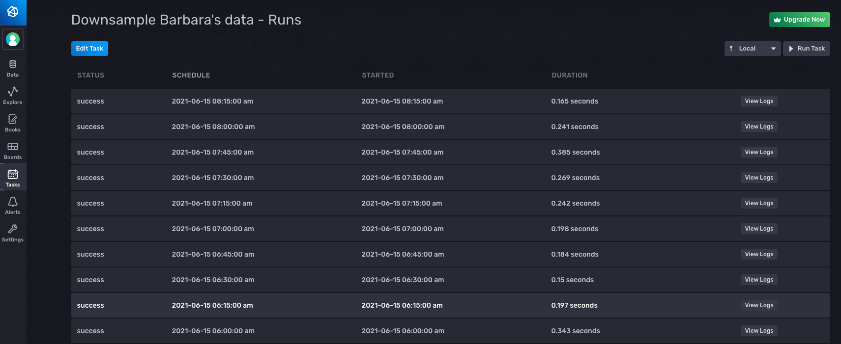View logs for the 07:00:00 am run
Image resolution: width=841 pixels, height=344 pixels.
coord(759,229)
